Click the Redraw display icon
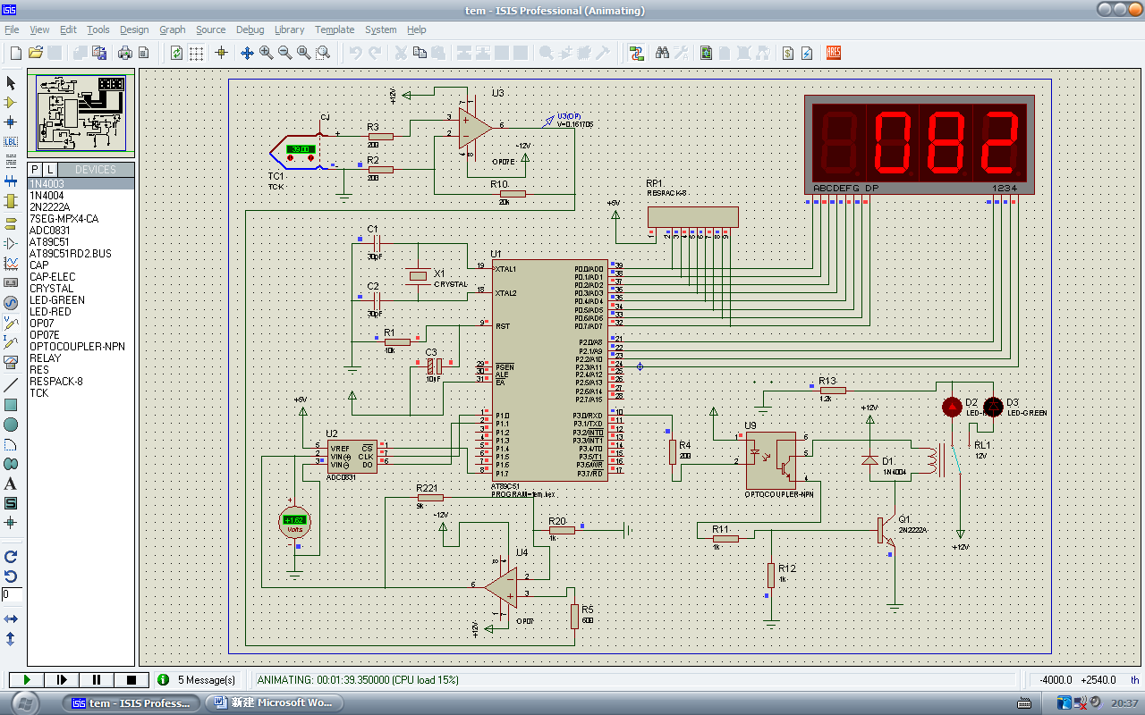This screenshot has width=1145, height=715. (x=176, y=53)
